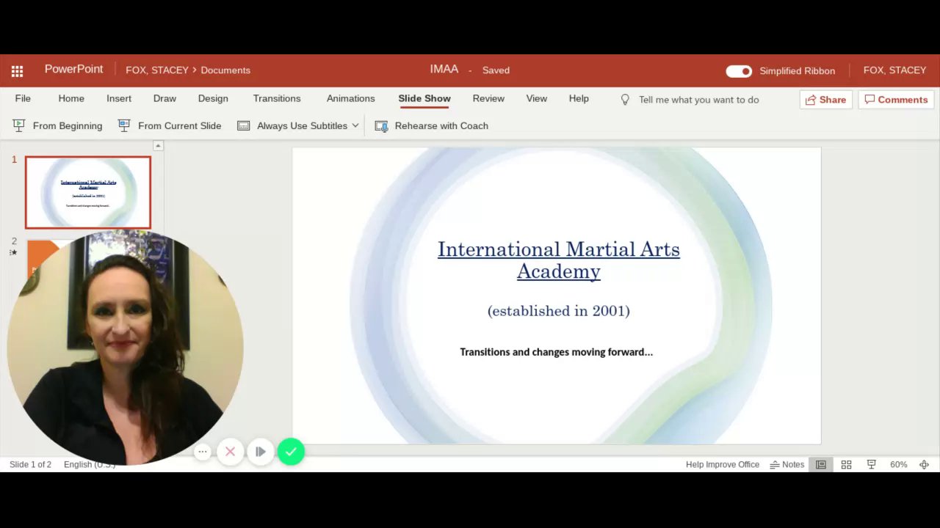The width and height of the screenshot is (940, 528).
Task: Click the recorder pause/resume button
Action: coord(261,452)
